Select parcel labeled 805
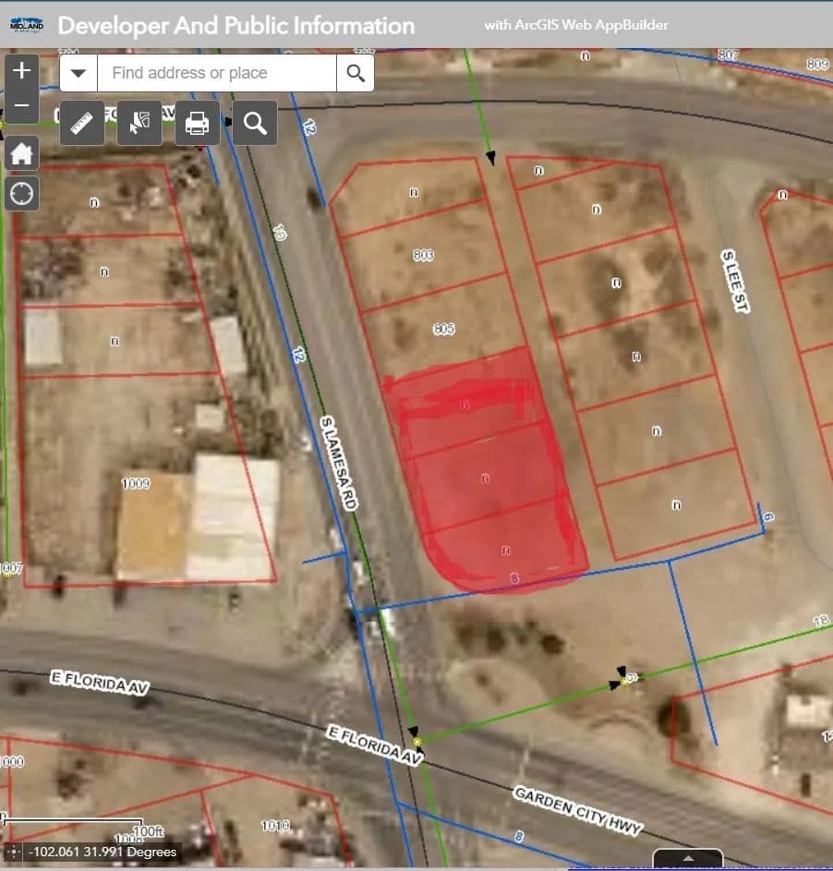 [444, 329]
